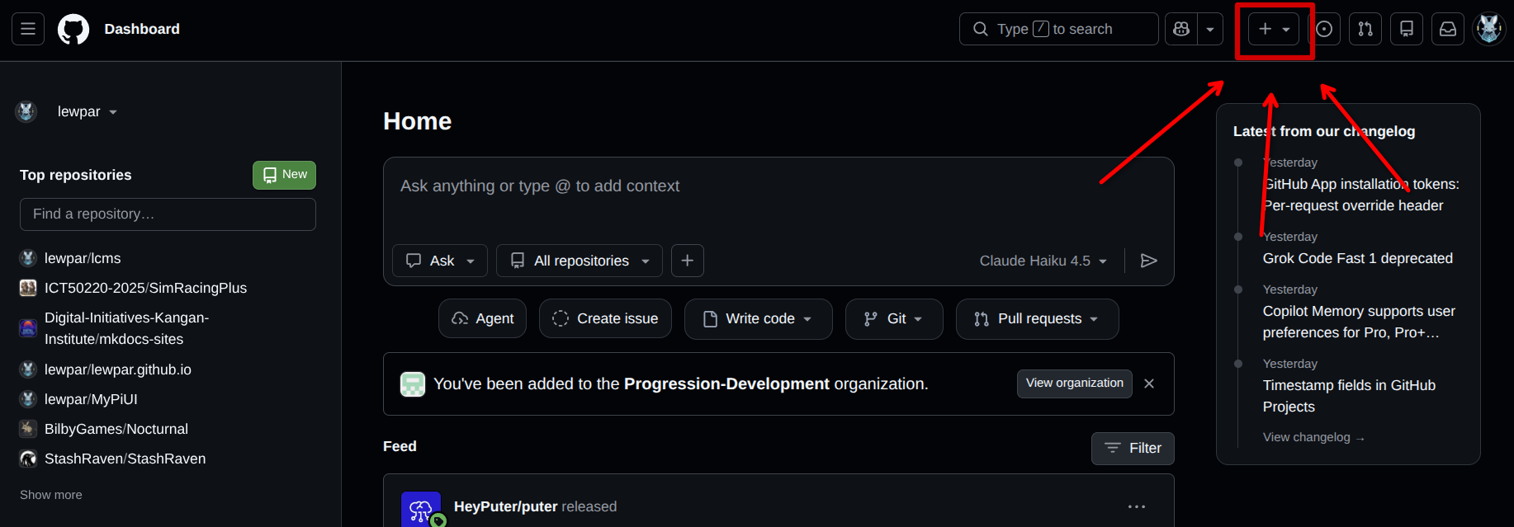1514x527 pixels.
Task: Open the Create new plus menu
Action: tap(1274, 29)
